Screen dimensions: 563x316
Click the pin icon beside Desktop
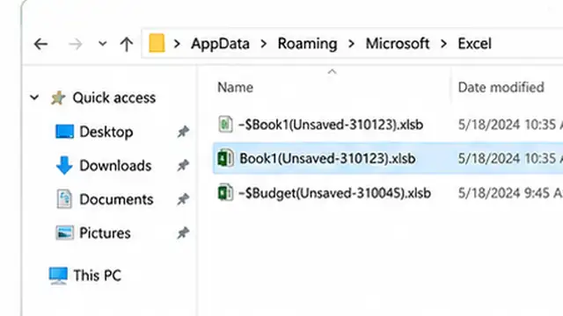[183, 132]
